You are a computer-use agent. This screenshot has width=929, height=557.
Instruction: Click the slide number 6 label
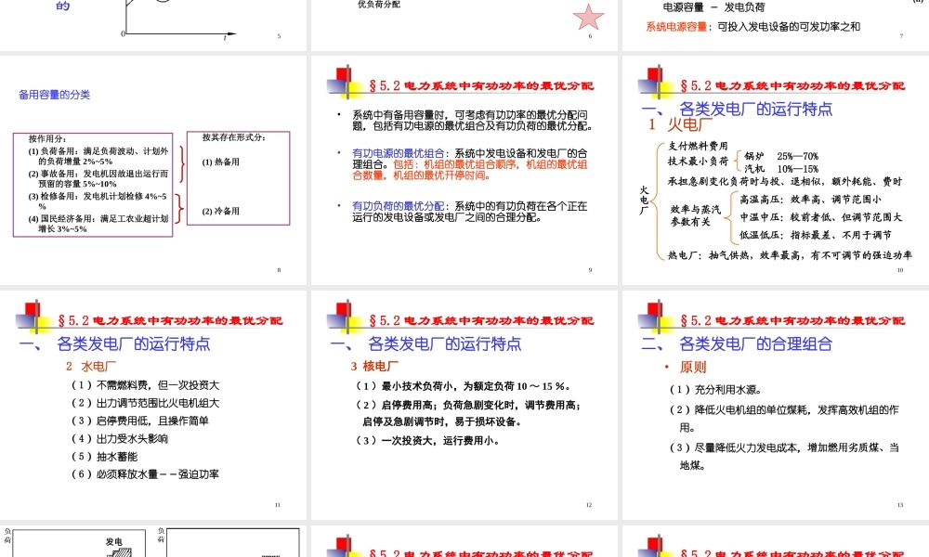pyautogui.click(x=589, y=36)
